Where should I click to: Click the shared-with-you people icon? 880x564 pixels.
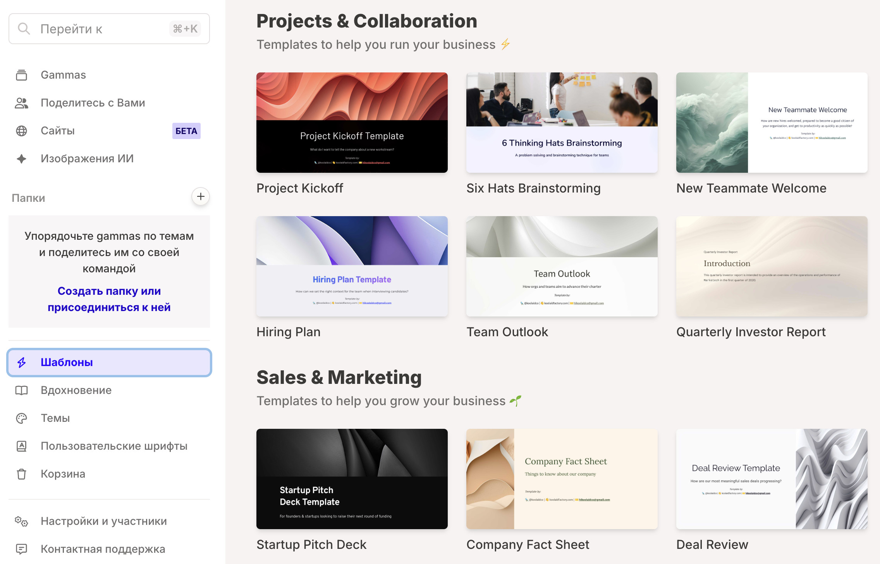pyautogui.click(x=22, y=103)
